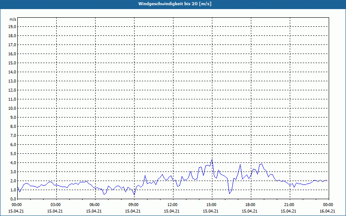This screenshot has height=216, width=346.
Task: Select the 19,0 y-axis value
Action: [x=12, y=27]
